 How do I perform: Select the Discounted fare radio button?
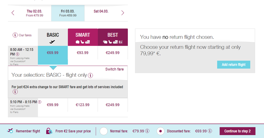[160, 131]
